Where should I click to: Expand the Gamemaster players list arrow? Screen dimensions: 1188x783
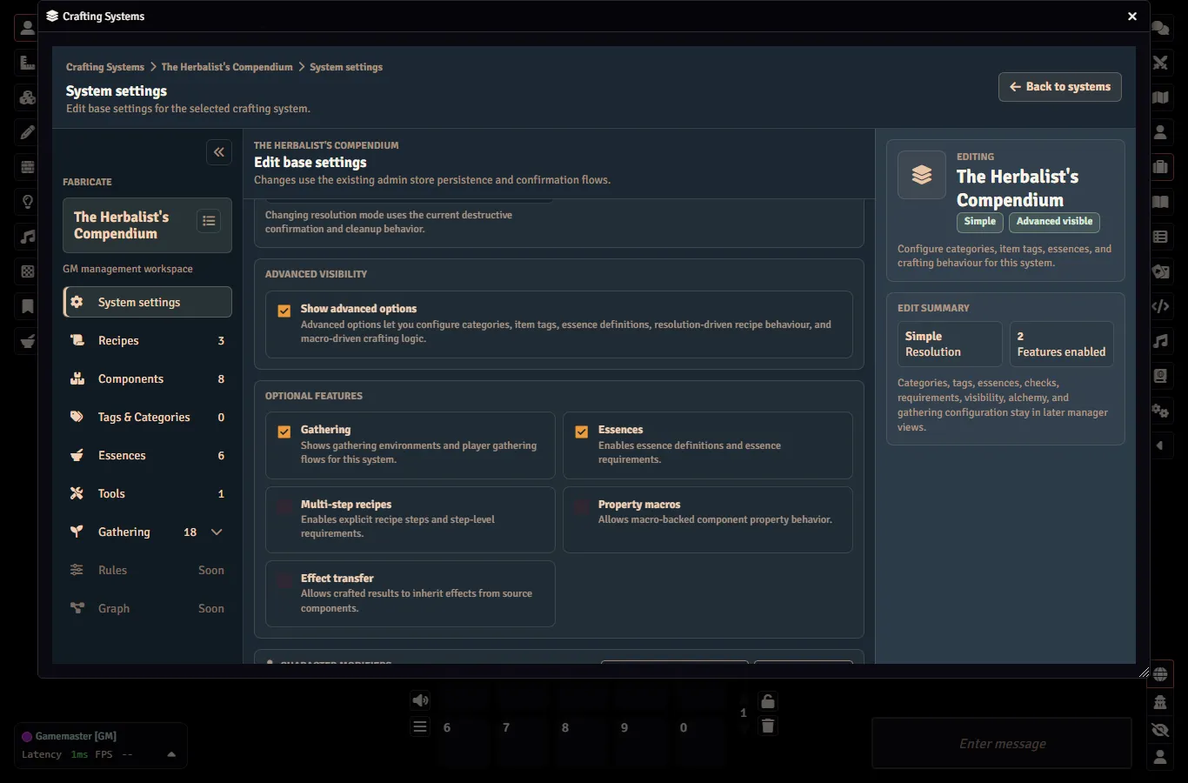tap(171, 754)
